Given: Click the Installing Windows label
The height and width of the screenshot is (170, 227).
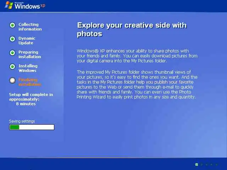Looking at the screenshot, I should [28, 68].
